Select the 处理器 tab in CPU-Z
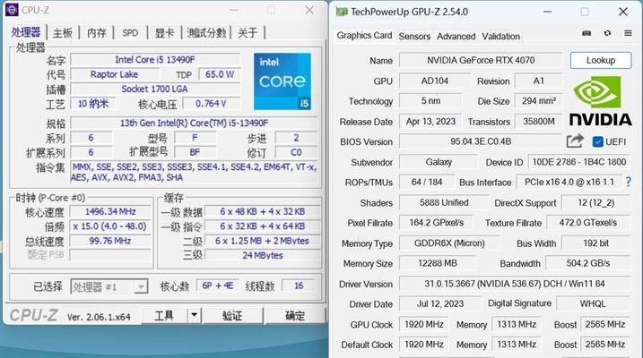The image size is (643, 358). (x=26, y=32)
